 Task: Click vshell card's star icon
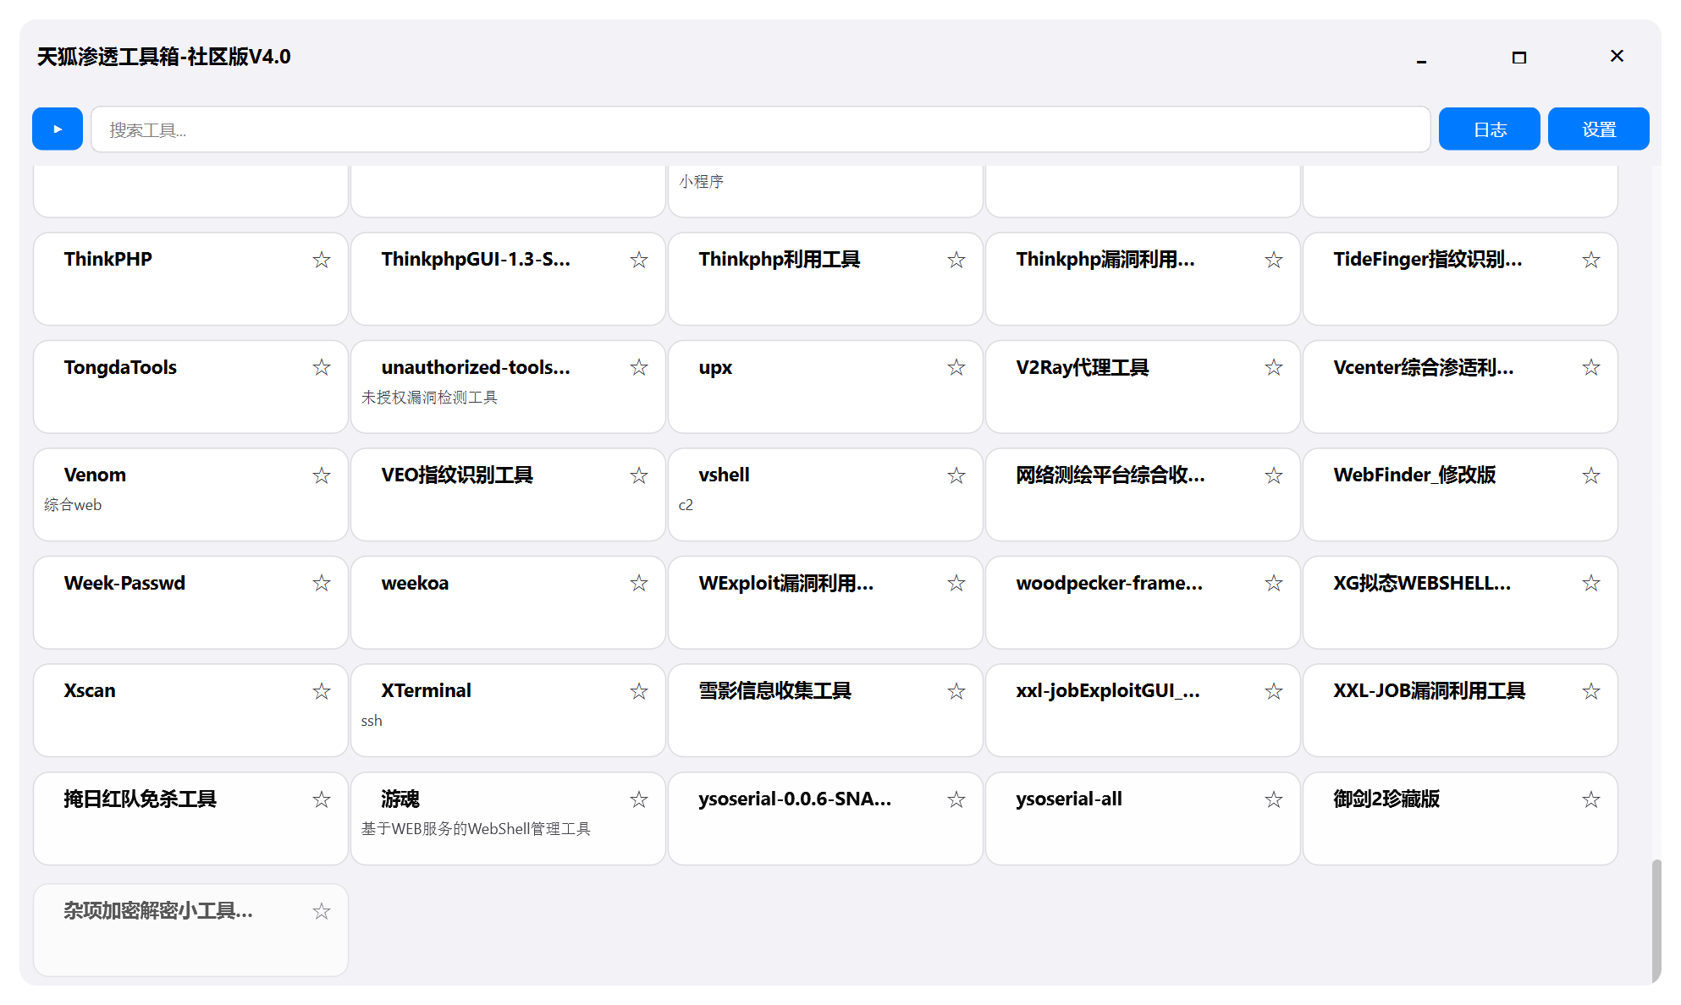(956, 475)
